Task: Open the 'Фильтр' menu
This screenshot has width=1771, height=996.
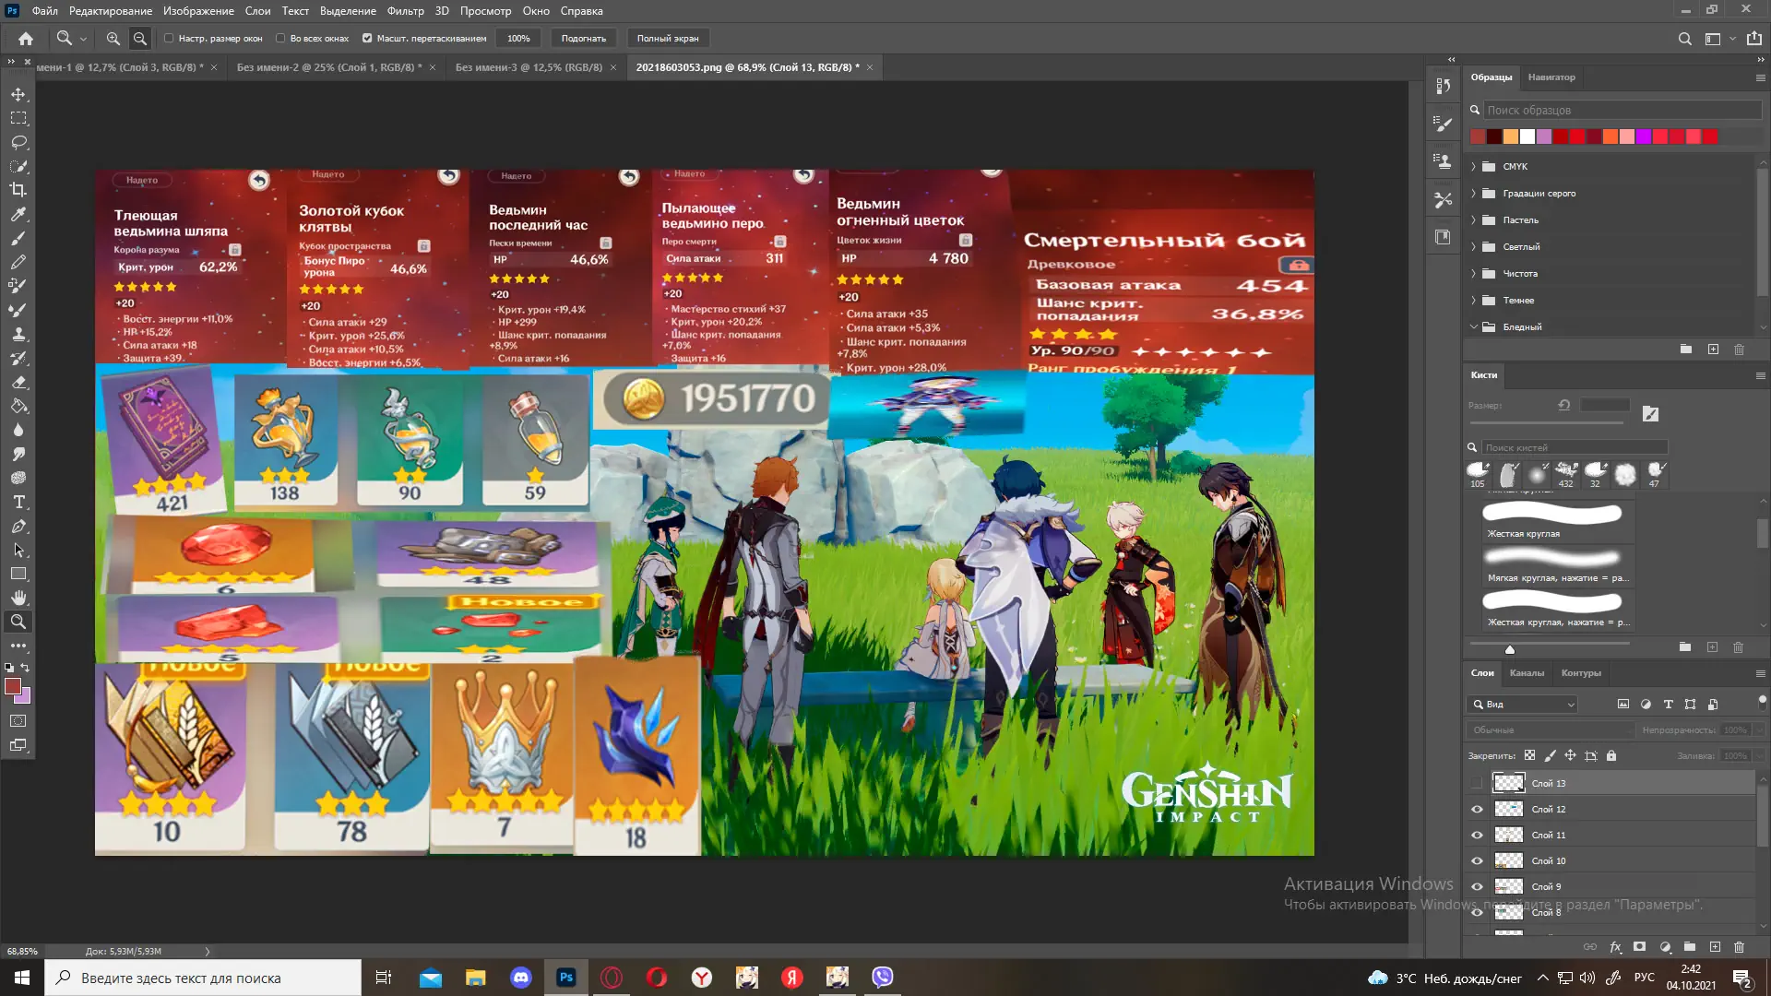Action: pyautogui.click(x=405, y=11)
